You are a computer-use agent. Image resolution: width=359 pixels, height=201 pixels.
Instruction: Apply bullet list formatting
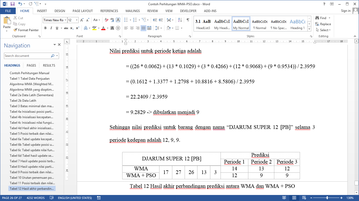126,20
